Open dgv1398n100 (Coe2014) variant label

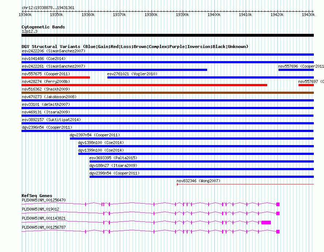101,143
